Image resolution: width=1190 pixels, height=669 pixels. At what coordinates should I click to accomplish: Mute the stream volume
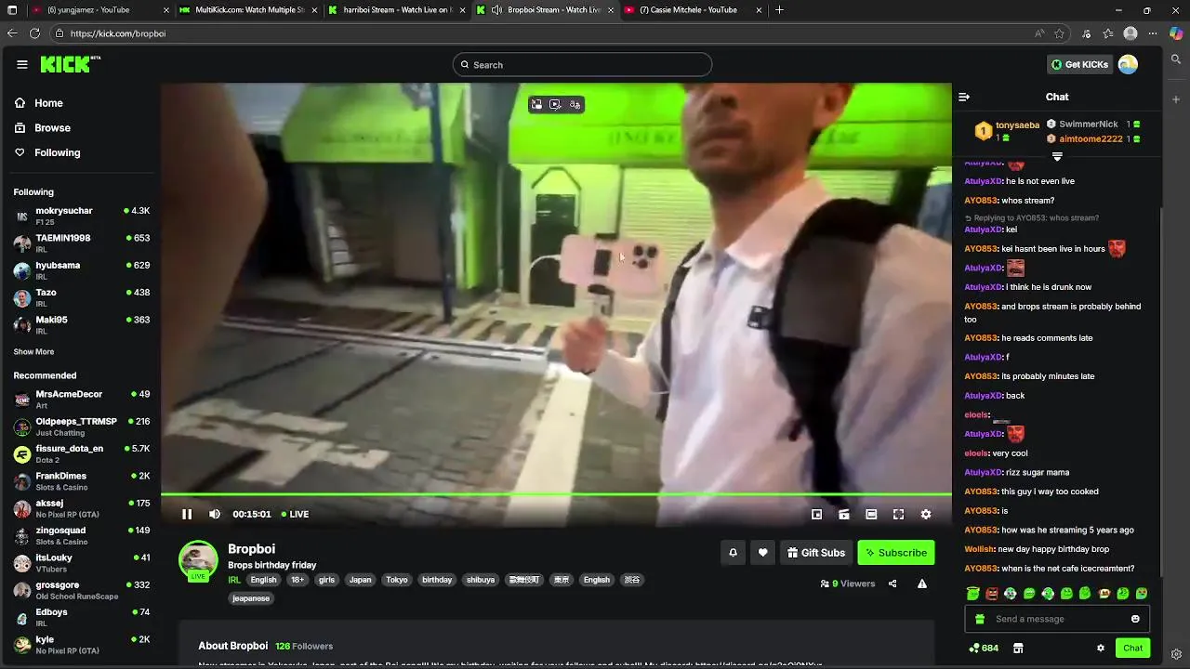click(x=215, y=514)
